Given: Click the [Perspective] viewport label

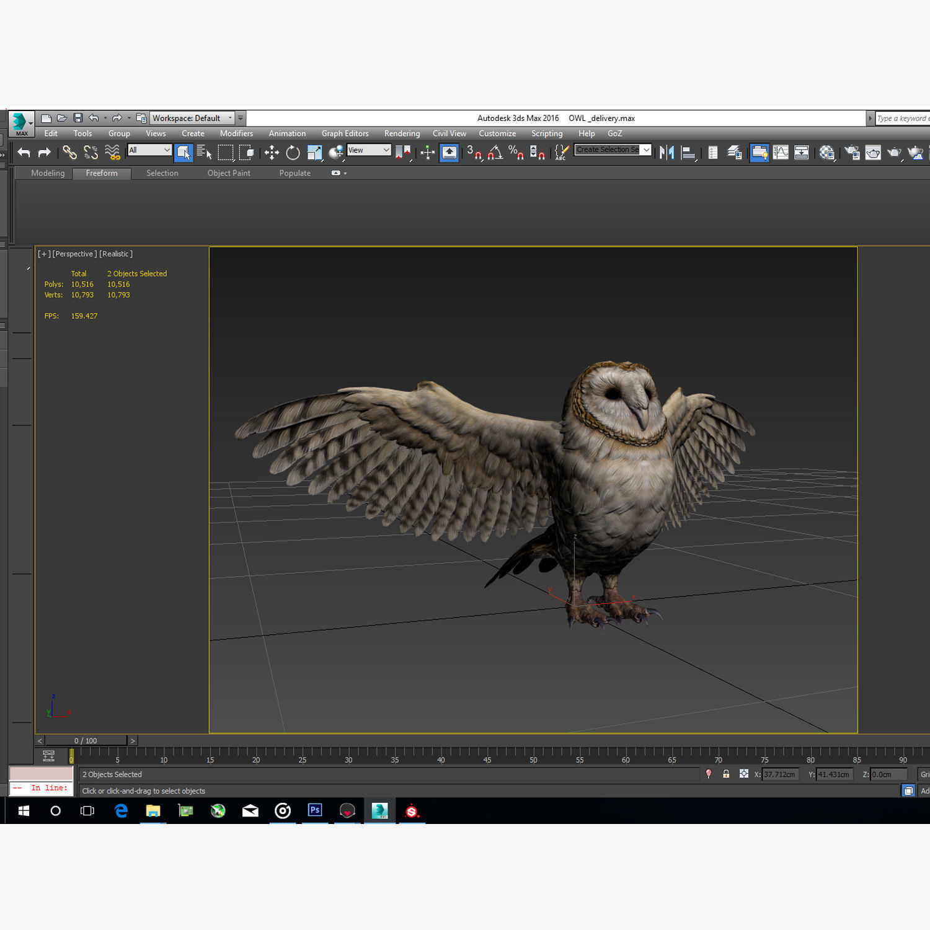Looking at the screenshot, I should point(74,254).
